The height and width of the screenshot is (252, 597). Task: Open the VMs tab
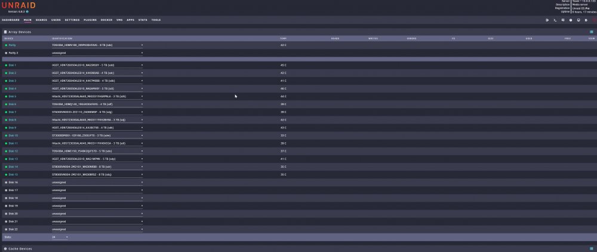coord(119,20)
